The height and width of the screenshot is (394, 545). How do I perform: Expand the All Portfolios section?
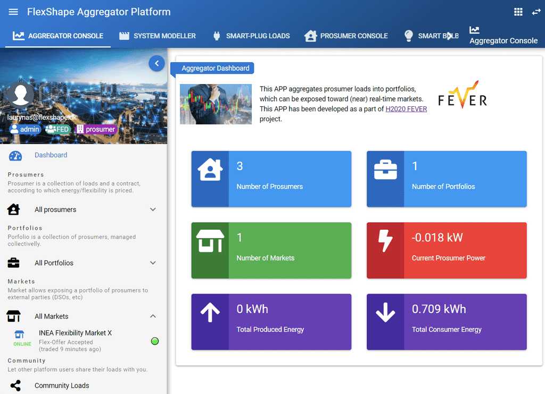click(153, 263)
